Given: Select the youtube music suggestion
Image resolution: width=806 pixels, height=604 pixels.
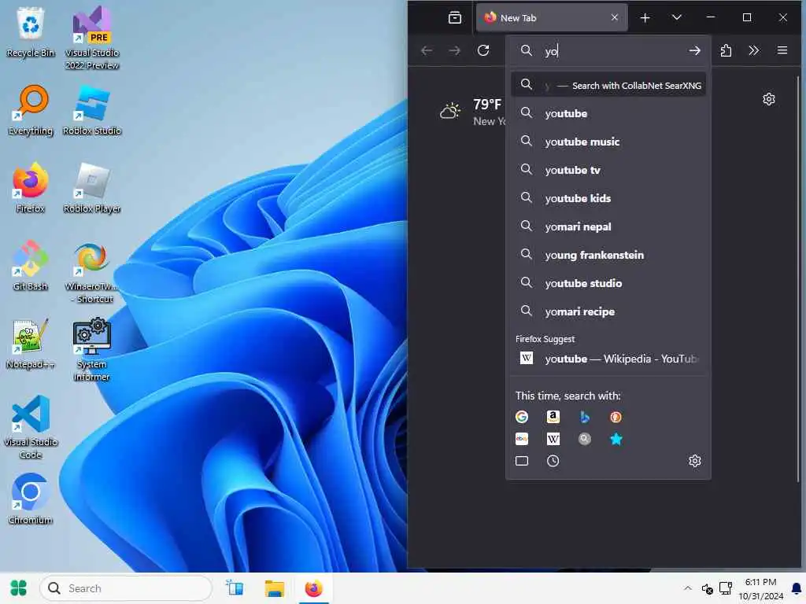Looking at the screenshot, I should click(x=608, y=142).
